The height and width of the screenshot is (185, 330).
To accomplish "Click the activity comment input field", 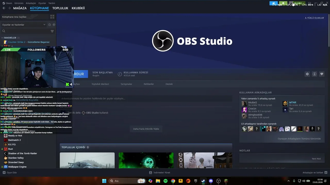I will tap(146, 98).
